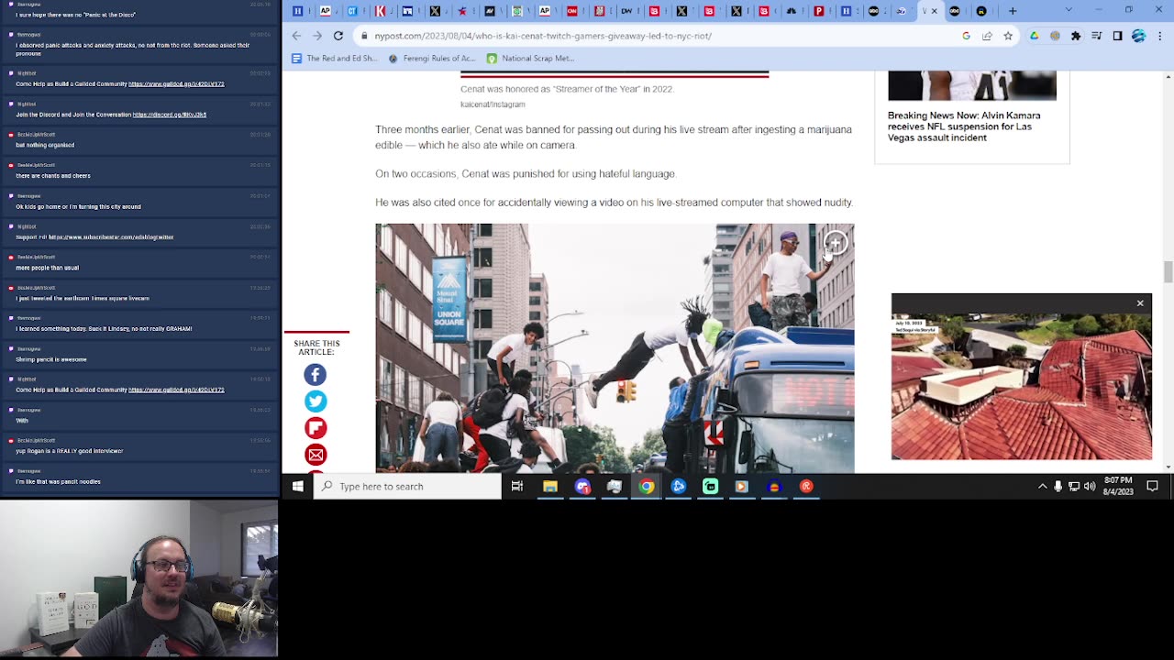Go back to the previous page in Chrome
The image size is (1174, 660).
(x=296, y=36)
